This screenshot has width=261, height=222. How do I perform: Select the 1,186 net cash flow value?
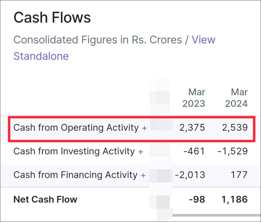coord(234,199)
